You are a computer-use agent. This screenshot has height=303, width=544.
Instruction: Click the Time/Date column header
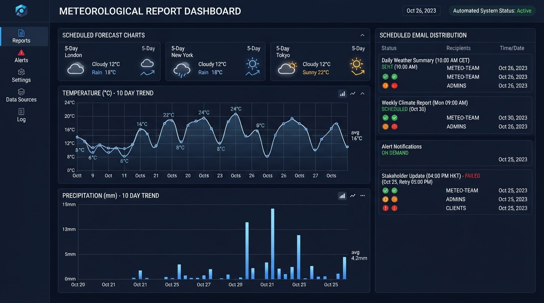click(x=512, y=48)
